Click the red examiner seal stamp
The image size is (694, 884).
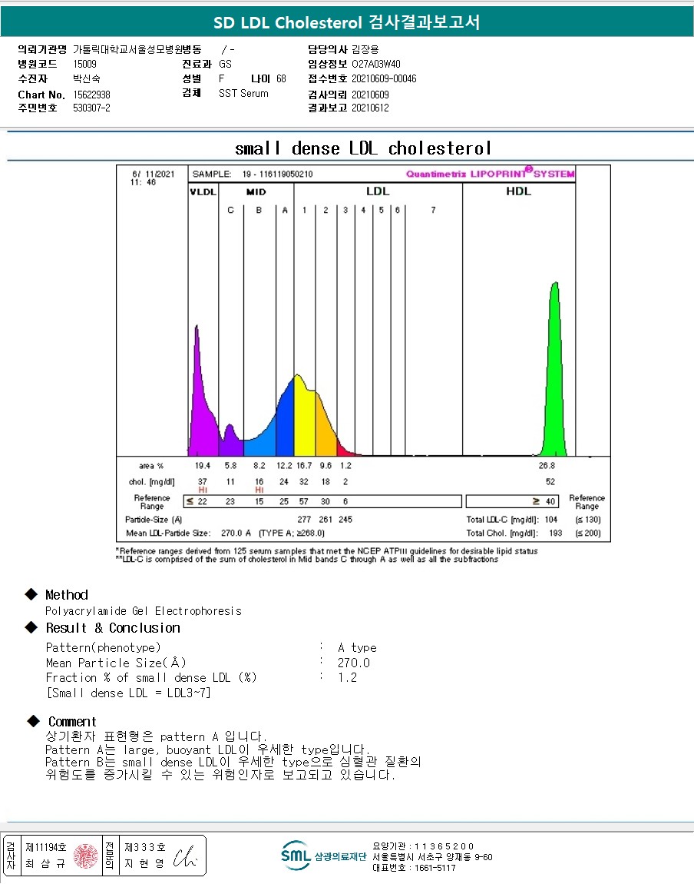coord(85,856)
